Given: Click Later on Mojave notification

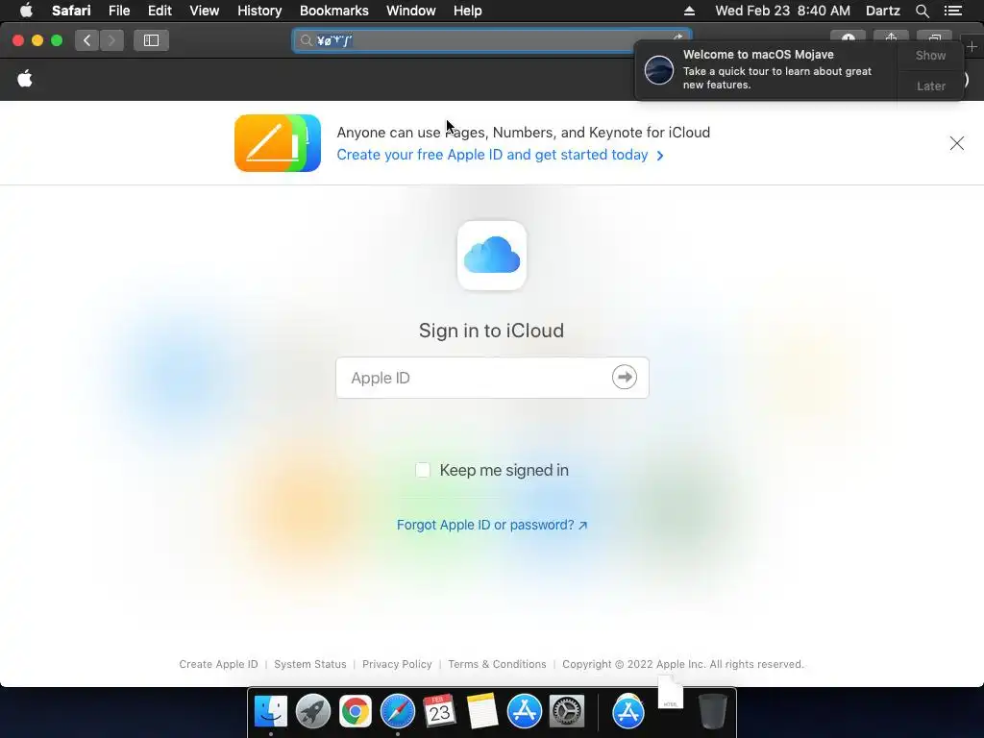Looking at the screenshot, I should pos(930,86).
